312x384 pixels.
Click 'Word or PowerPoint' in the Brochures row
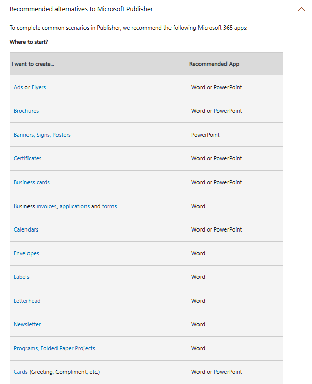(217, 111)
